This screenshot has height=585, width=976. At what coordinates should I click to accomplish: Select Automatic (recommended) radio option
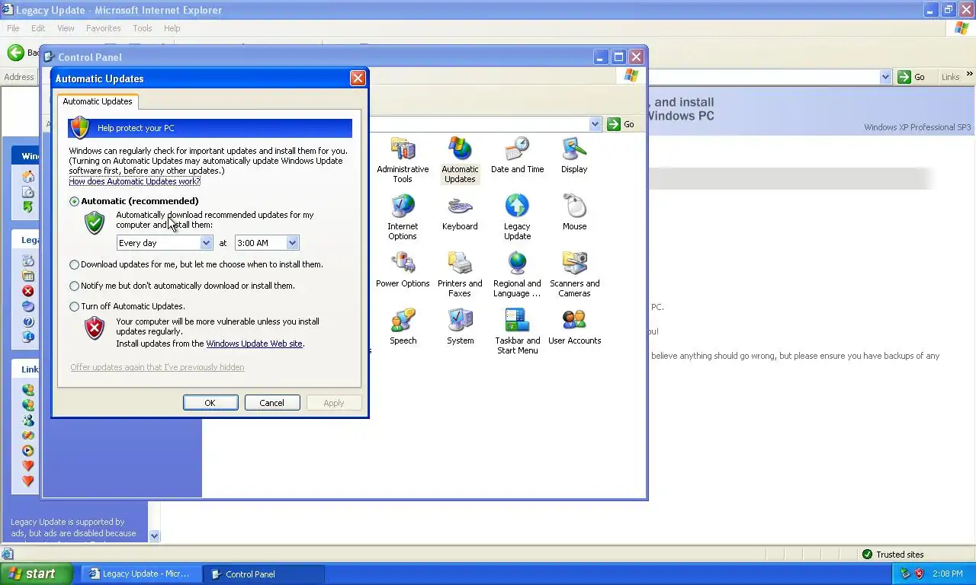point(74,201)
